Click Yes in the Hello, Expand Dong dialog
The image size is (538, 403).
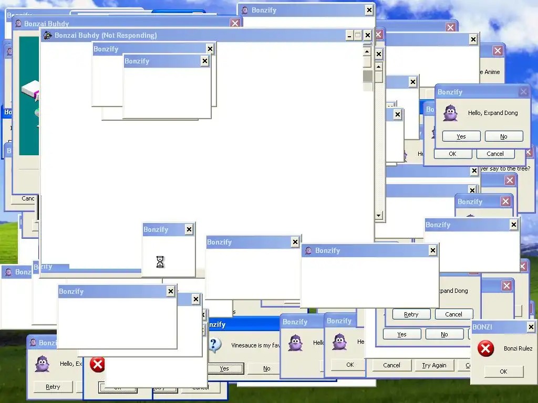461,136
